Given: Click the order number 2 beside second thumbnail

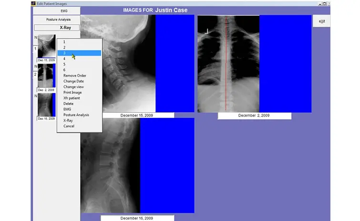Looking at the screenshot, I should click(35, 74).
